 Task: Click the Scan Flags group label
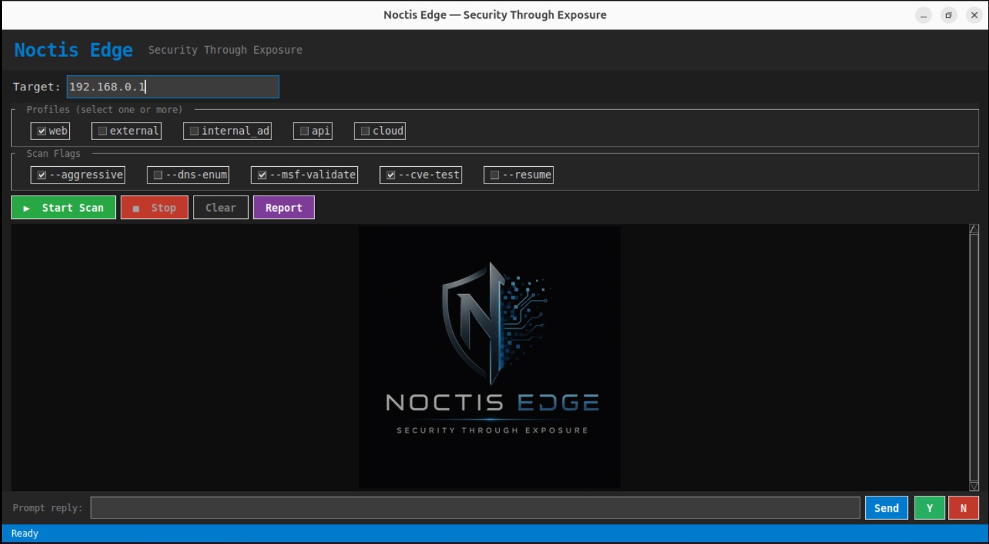pos(54,153)
